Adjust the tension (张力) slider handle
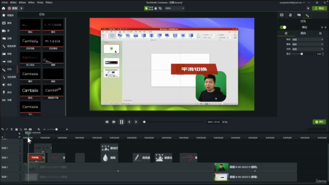Screen dimensions: 329x185 [x=302, y=54]
